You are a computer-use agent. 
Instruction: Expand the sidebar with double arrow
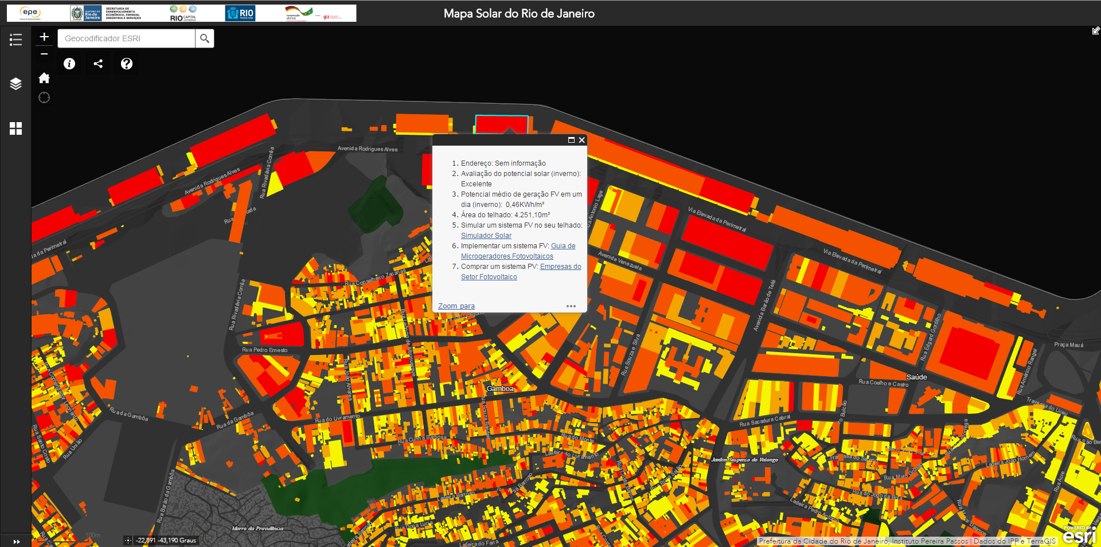16,541
